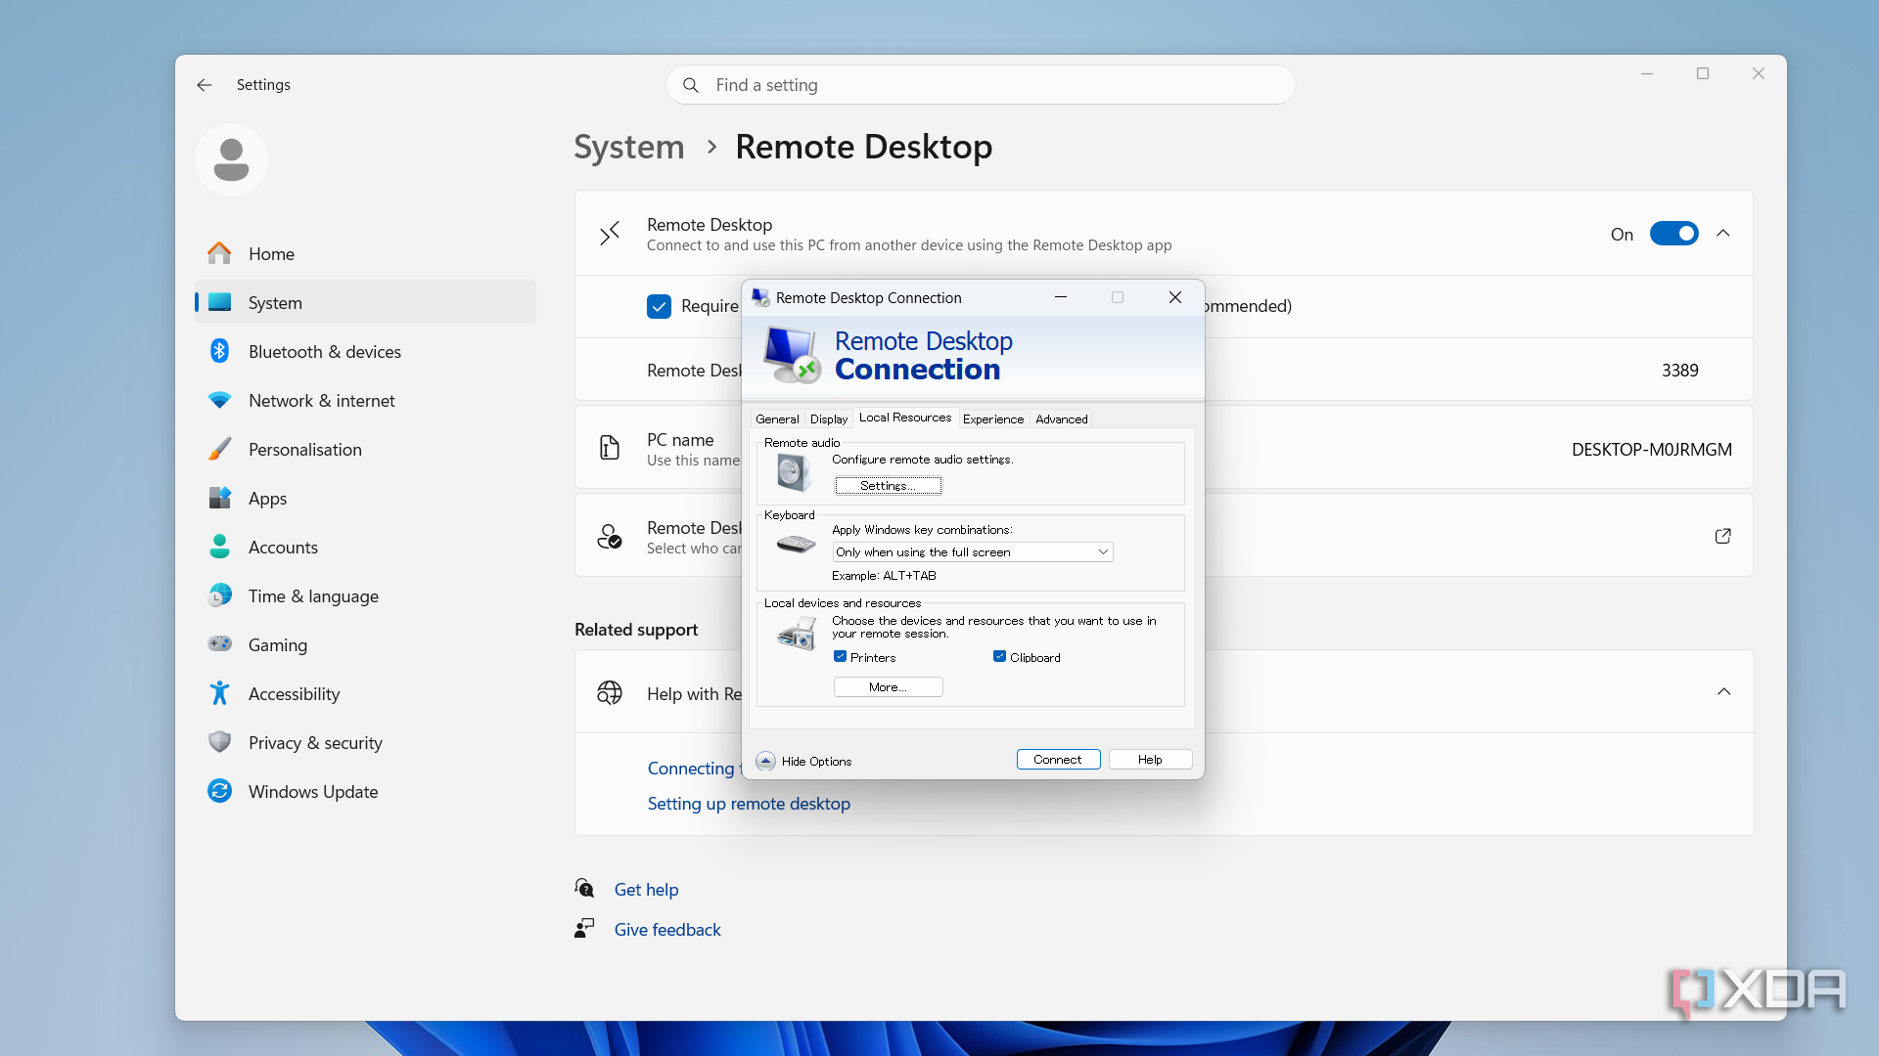Screen dimensions: 1879x1056
Task: Turn off the Remote Desktop toggle
Action: 1673,234
